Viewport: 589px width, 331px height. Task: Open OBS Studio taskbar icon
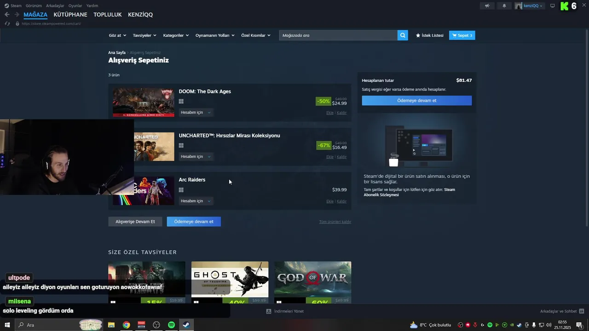[x=156, y=325]
